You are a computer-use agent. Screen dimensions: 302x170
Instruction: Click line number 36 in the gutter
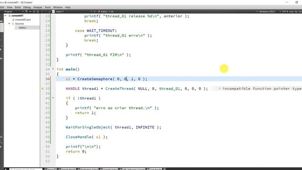[48, 79]
